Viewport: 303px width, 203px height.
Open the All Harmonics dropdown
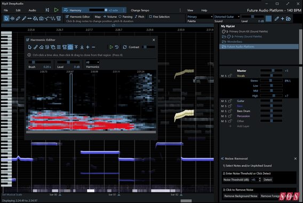92,62
